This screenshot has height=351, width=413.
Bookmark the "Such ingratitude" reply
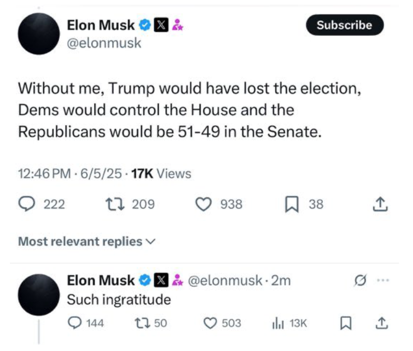[345, 323]
